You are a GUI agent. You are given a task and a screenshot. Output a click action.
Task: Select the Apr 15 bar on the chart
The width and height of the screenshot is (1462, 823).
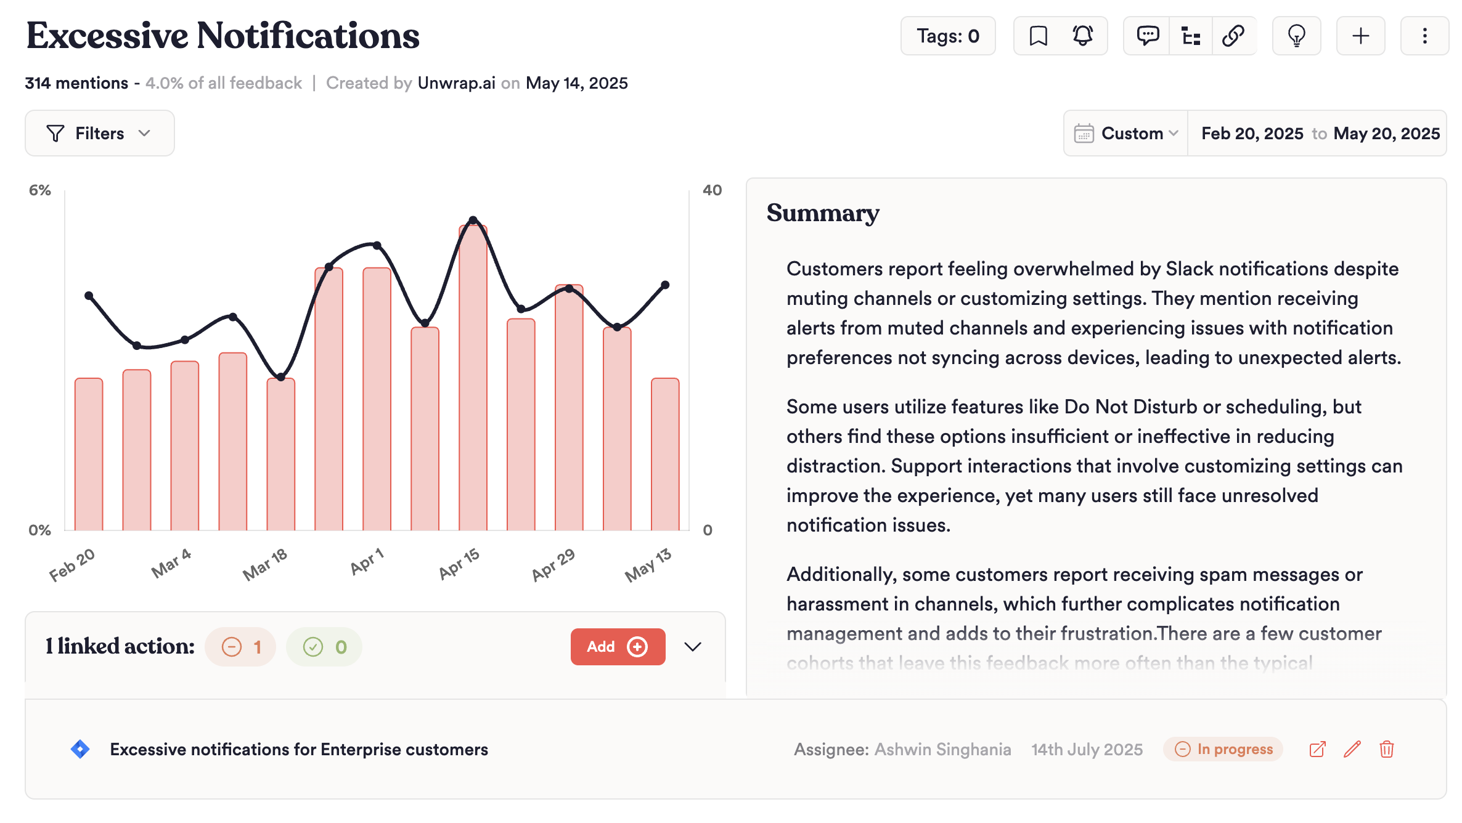click(x=473, y=370)
